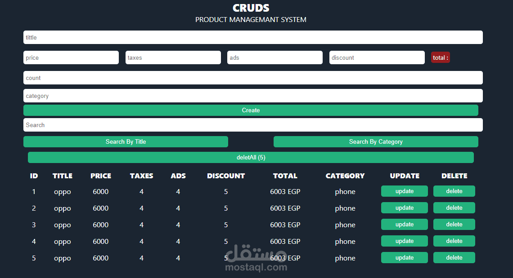Click the tittle input field
This screenshot has width=513, height=278.
(253, 37)
